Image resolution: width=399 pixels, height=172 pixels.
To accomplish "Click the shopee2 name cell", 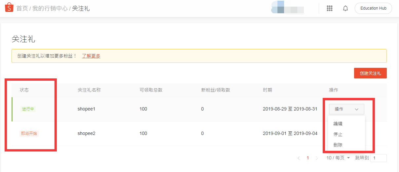I will (87, 133).
